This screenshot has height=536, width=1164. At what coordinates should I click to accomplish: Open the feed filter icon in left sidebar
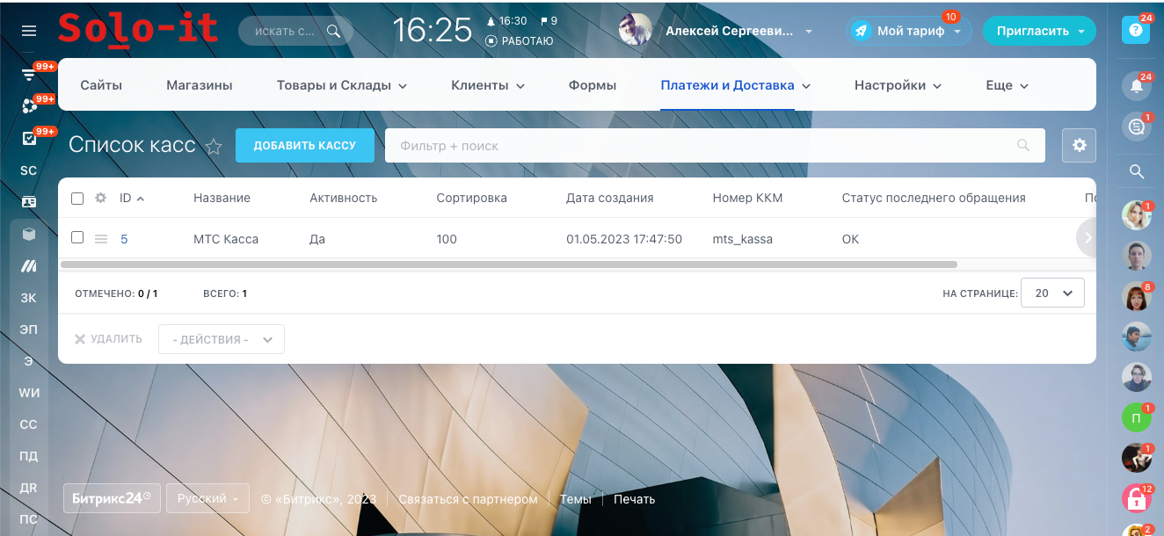(x=29, y=76)
